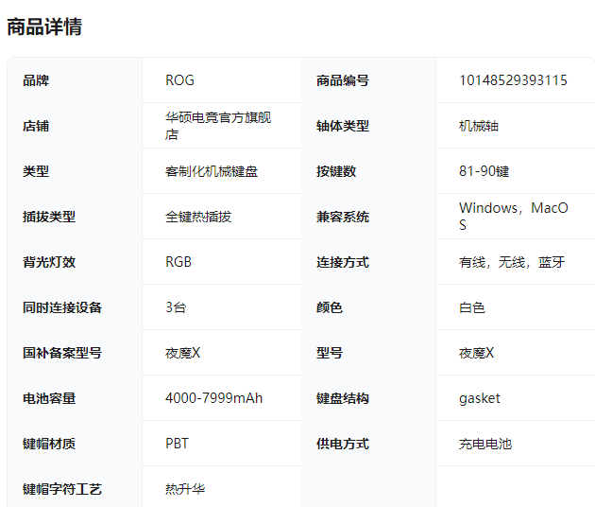Click the Windows, MacOS compatibility value
The height and width of the screenshot is (507, 595).
pyautogui.click(x=513, y=217)
